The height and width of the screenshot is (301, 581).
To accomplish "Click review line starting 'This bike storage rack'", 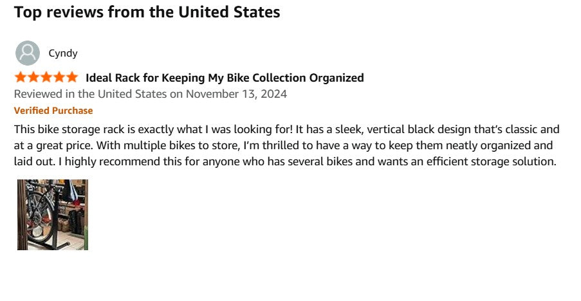I will pos(286,129).
